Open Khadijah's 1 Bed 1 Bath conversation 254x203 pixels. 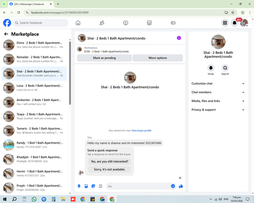tap(35, 159)
